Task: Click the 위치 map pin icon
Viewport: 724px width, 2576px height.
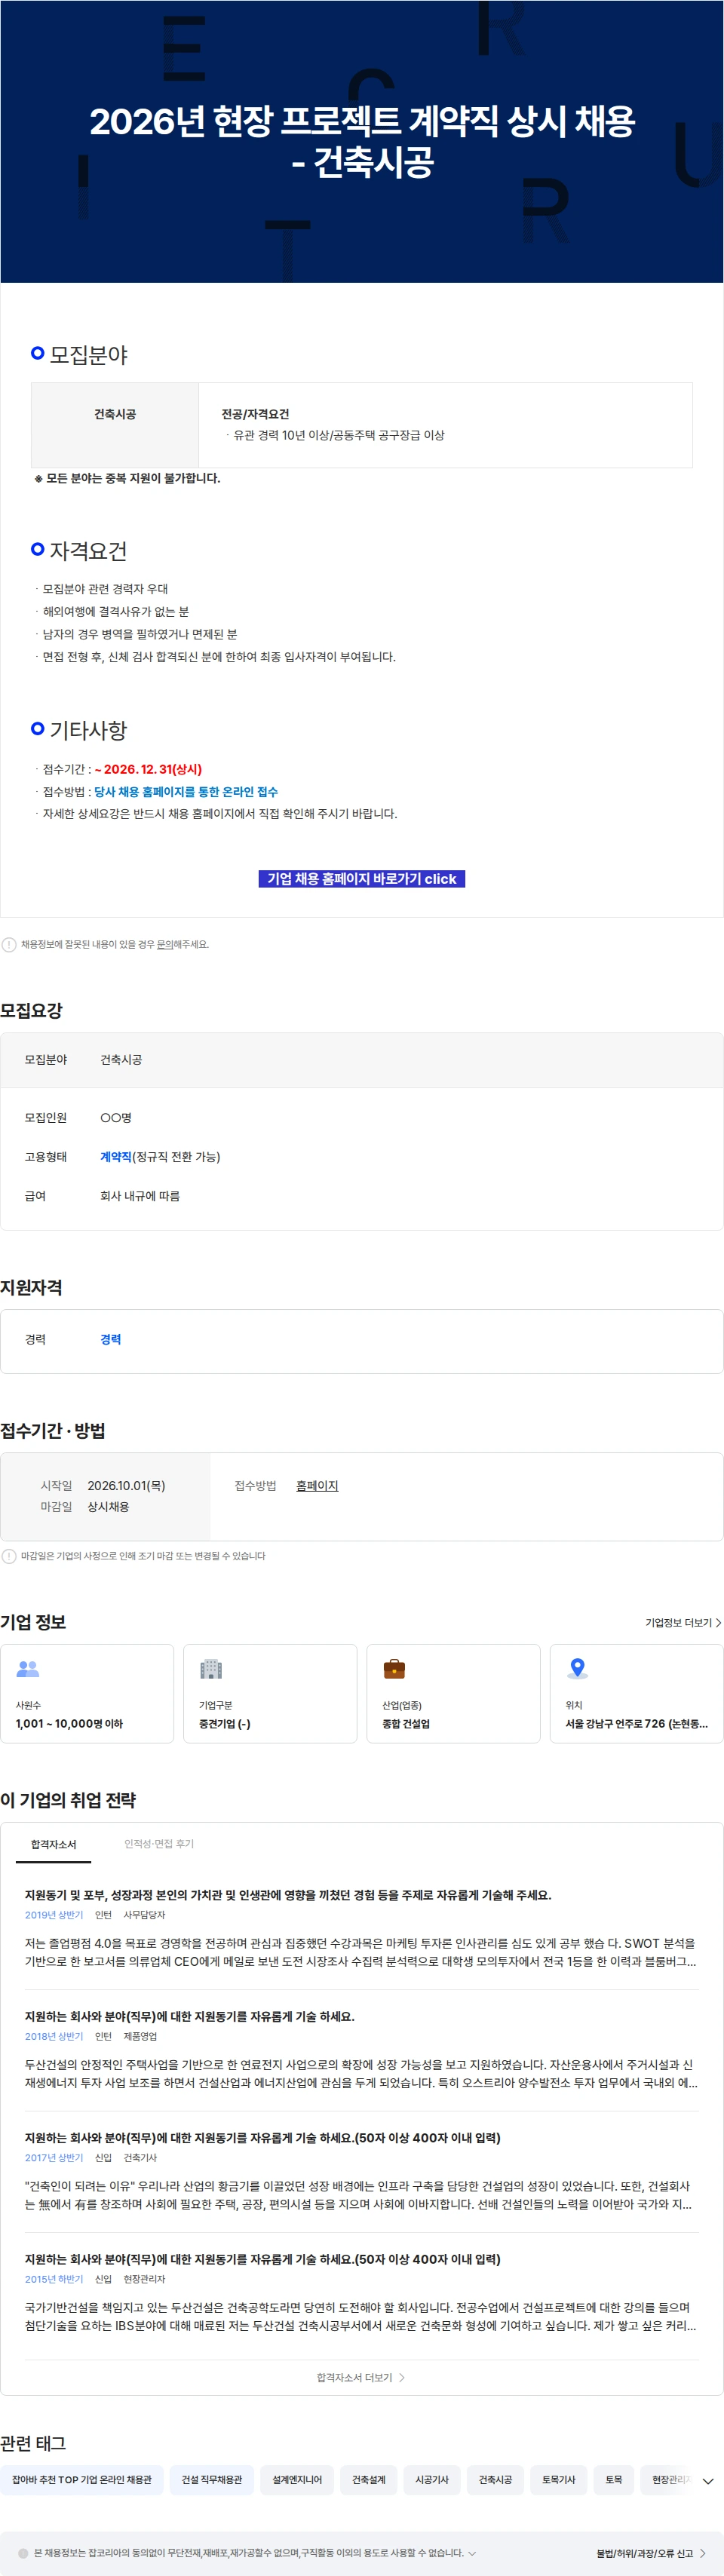Action: 577,1668
